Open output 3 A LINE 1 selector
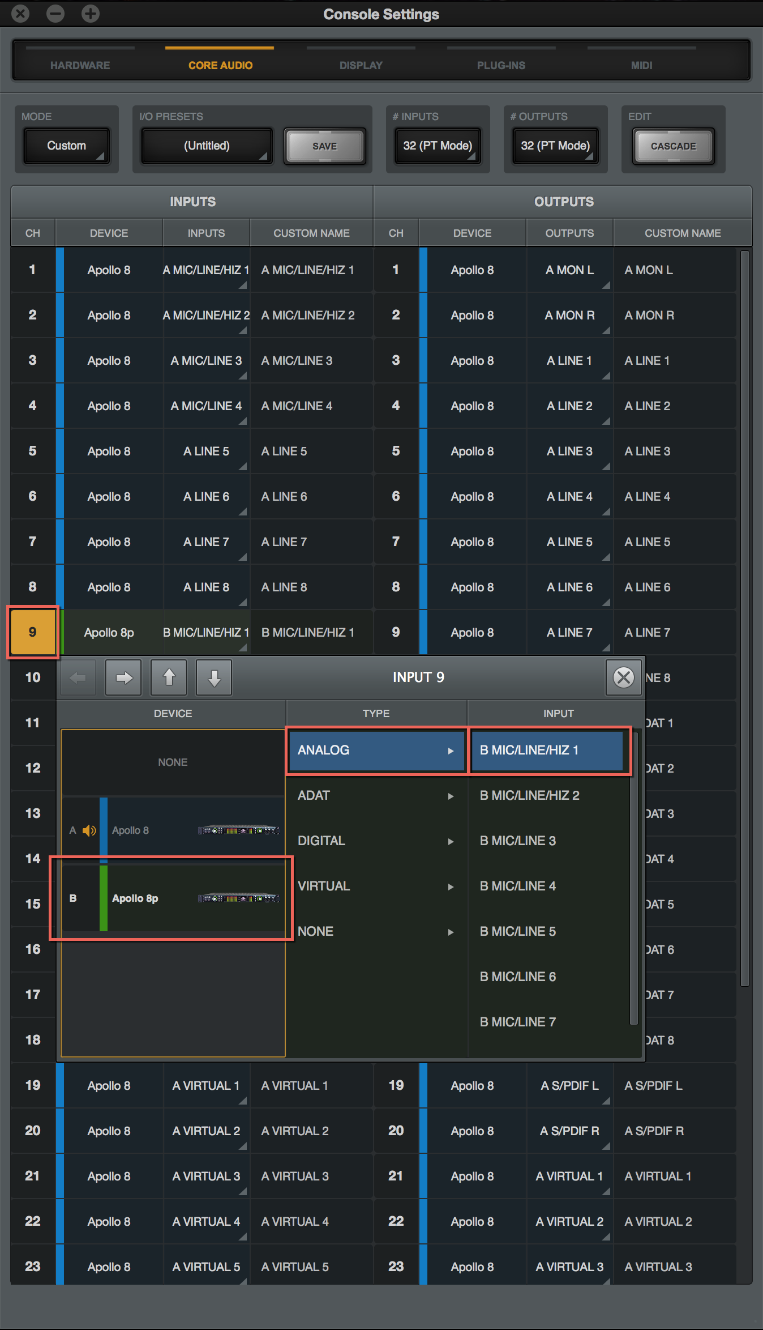Screen dimensions: 763x1330 coord(570,361)
